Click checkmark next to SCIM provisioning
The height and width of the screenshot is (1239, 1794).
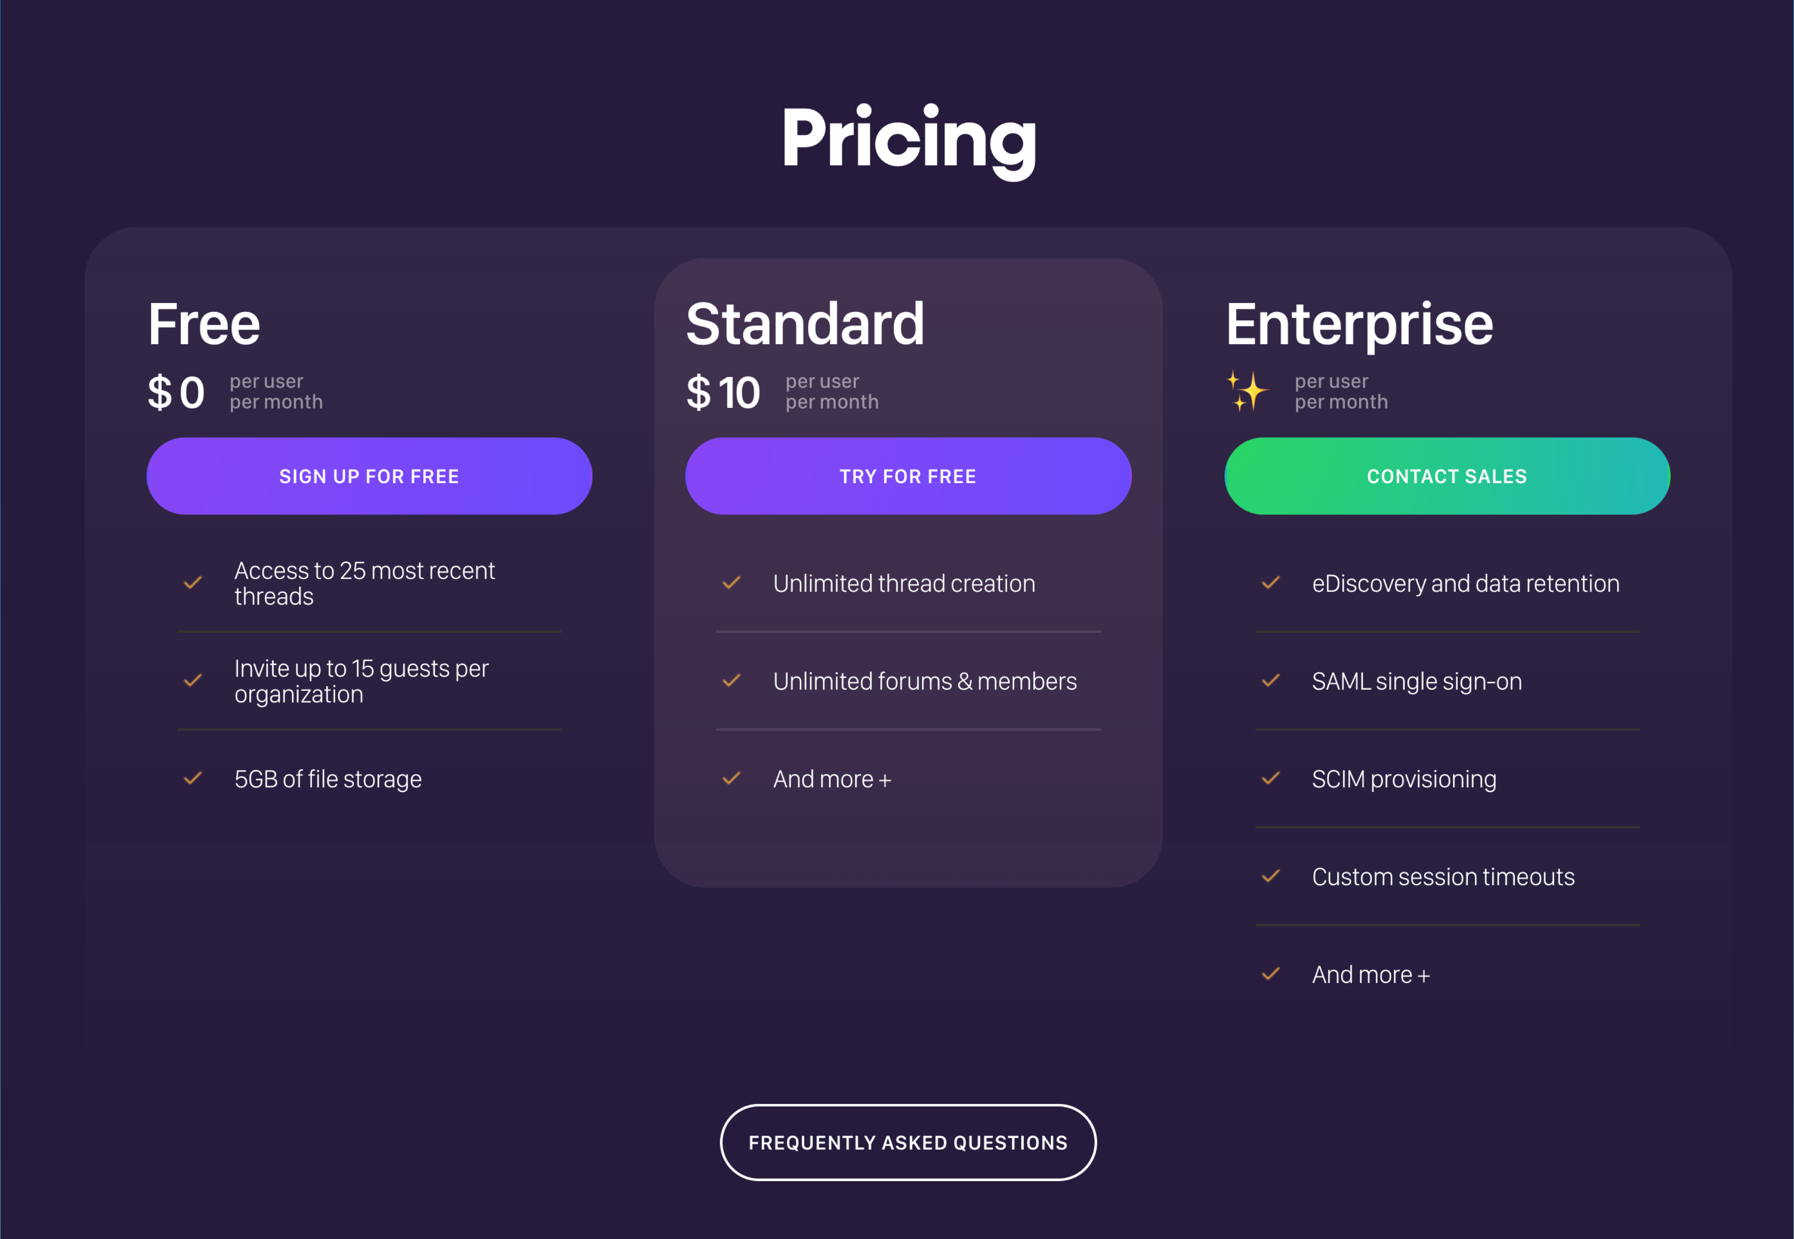pos(1271,778)
